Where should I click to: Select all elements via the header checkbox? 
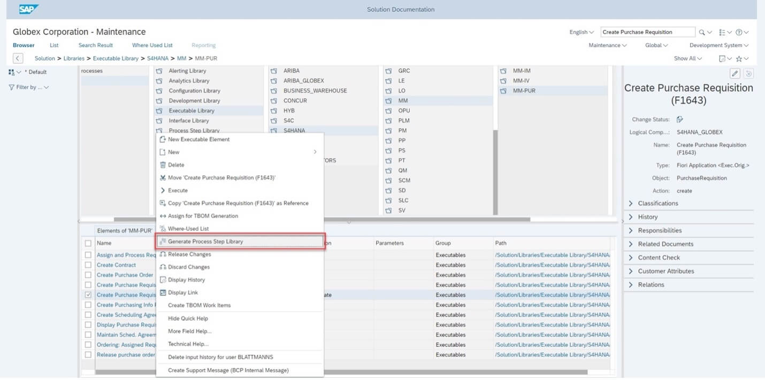[x=88, y=243]
